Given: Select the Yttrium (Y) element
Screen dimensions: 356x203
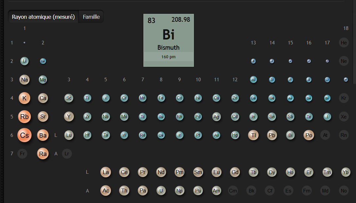Looking at the screenshot, I should pos(69,116).
